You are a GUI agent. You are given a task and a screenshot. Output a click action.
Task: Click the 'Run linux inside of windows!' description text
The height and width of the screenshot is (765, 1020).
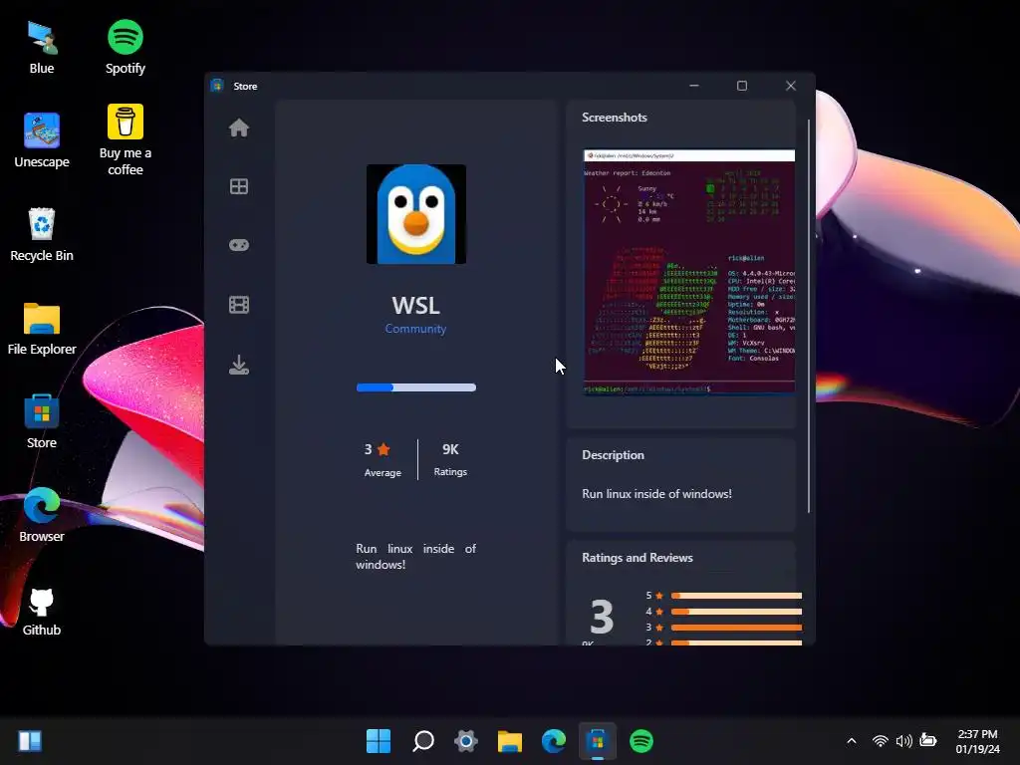point(656,494)
